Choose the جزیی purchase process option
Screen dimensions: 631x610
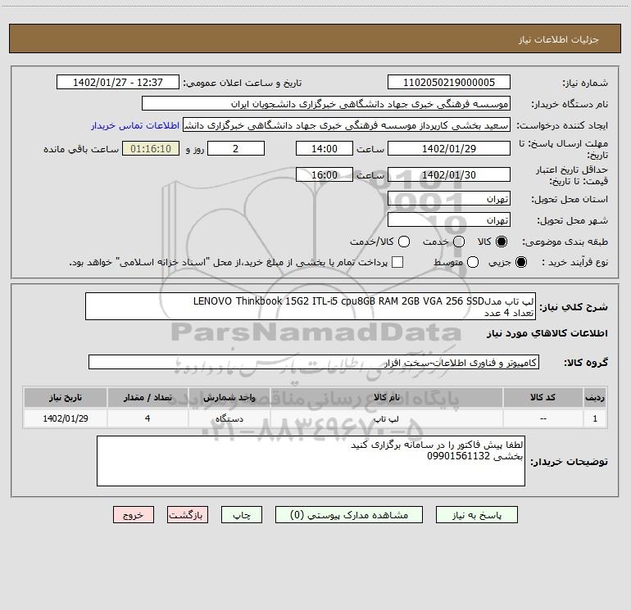[x=520, y=263]
